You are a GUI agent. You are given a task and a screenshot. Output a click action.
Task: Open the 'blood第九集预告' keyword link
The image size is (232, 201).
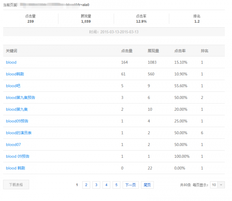[x=21, y=98]
